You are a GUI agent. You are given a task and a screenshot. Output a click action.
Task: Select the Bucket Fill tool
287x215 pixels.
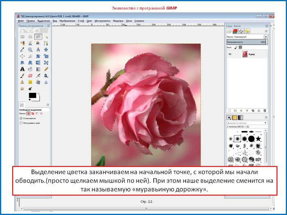tap(30, 69)
